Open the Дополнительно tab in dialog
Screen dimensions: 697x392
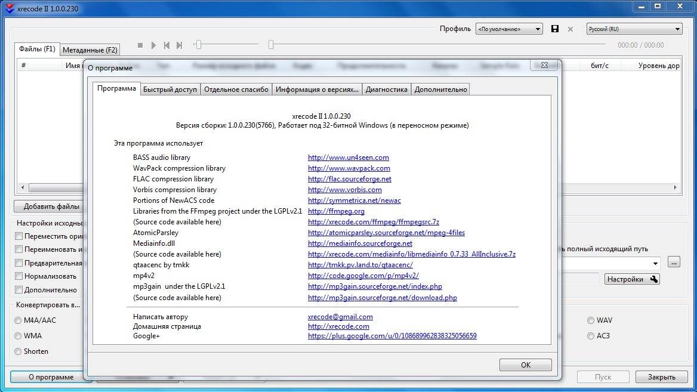point(440,89)
